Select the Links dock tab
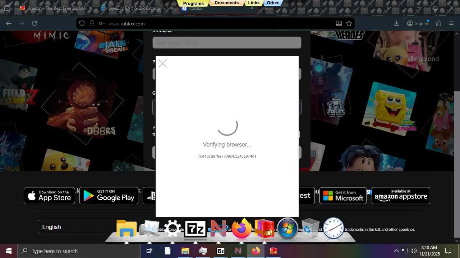 coord(254,3)
